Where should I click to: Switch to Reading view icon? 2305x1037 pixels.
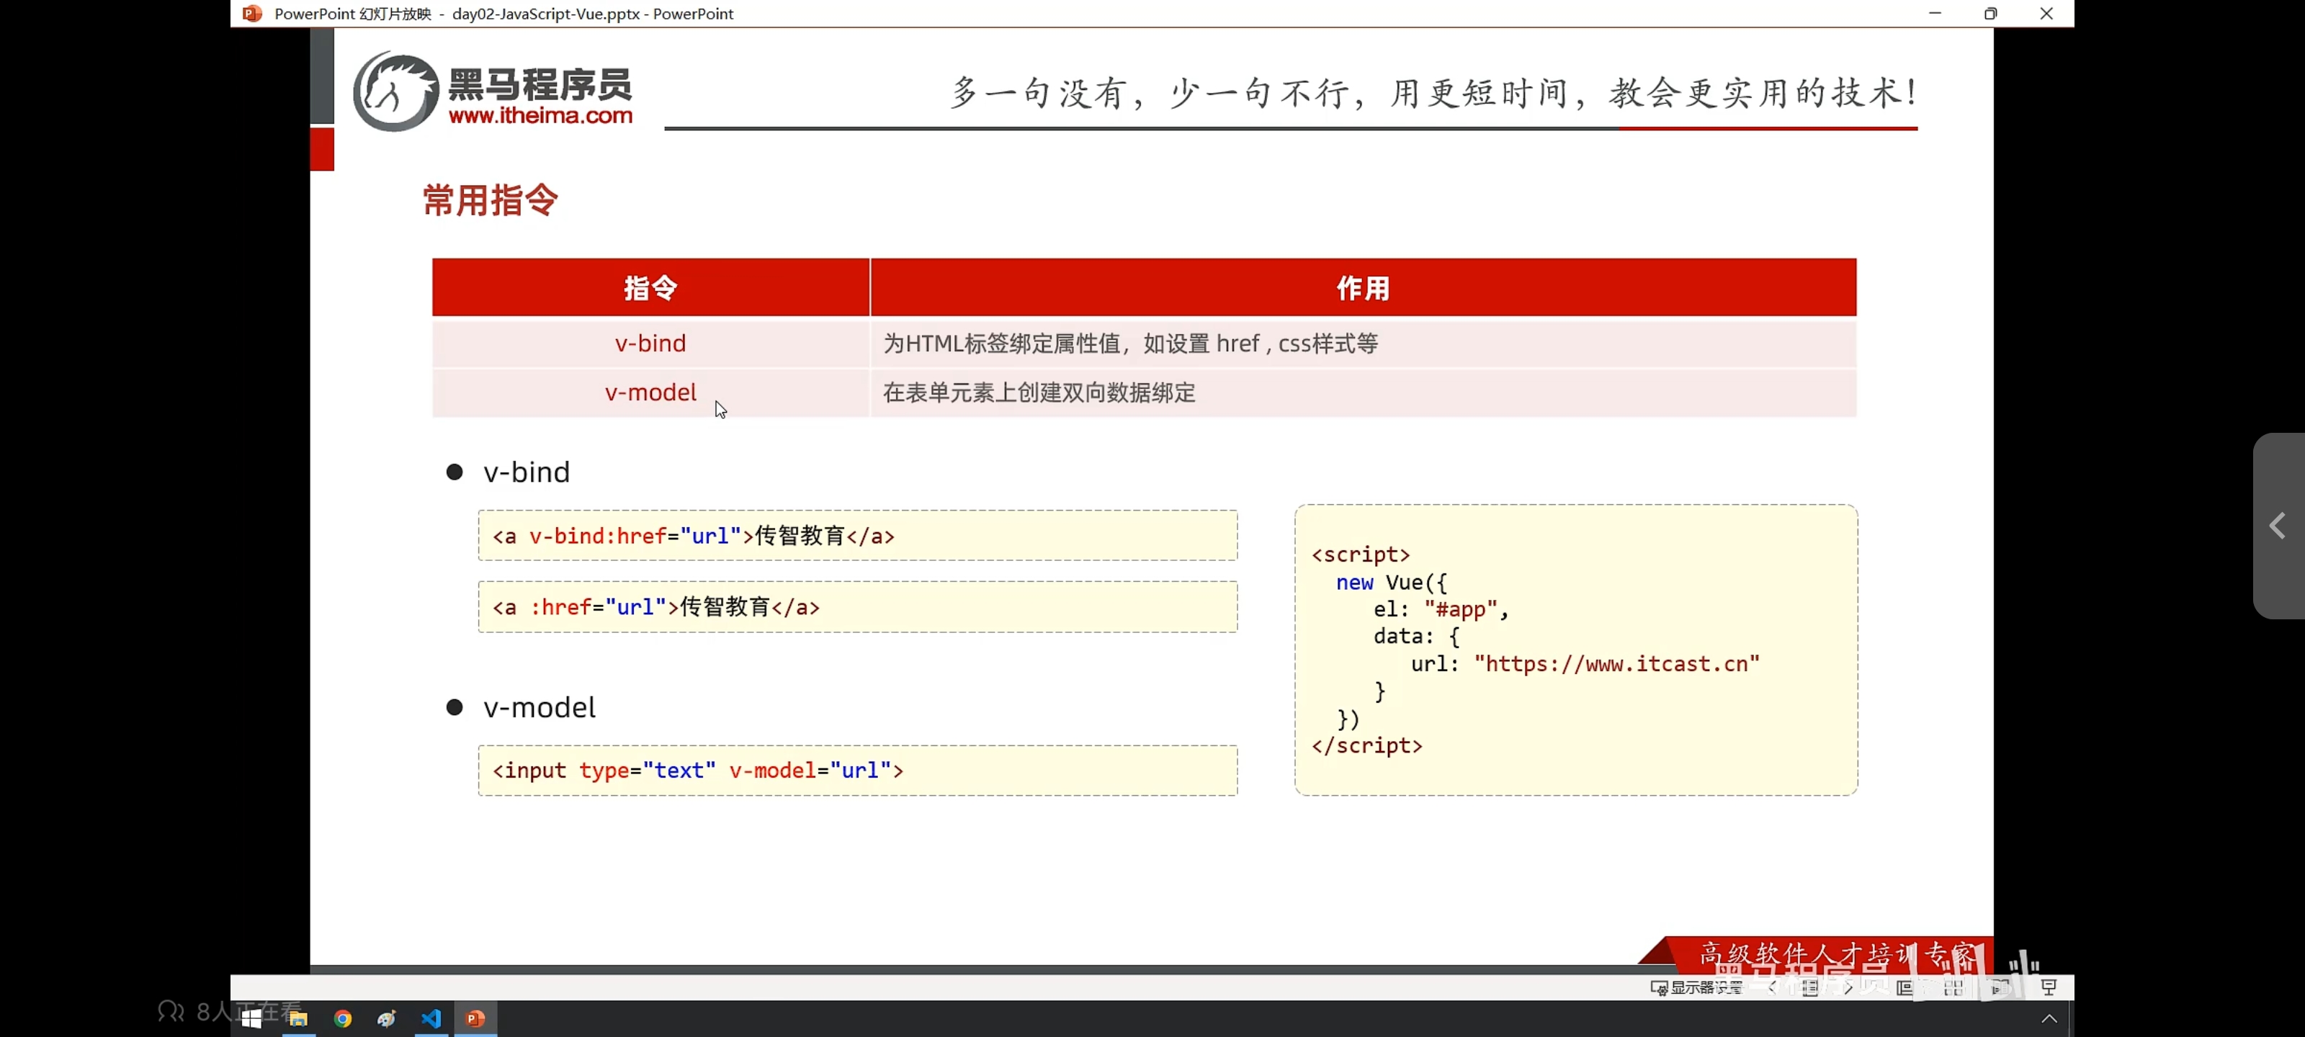(2001, 987)
